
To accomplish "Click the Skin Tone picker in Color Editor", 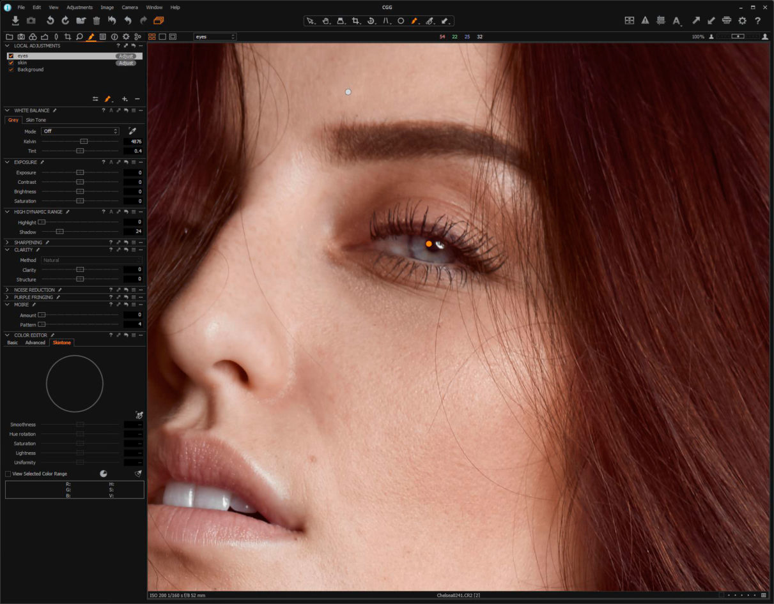I will [x=139, y=415].
